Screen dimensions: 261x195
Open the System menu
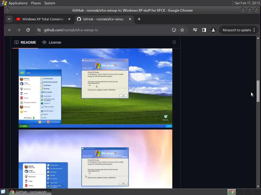50,3
